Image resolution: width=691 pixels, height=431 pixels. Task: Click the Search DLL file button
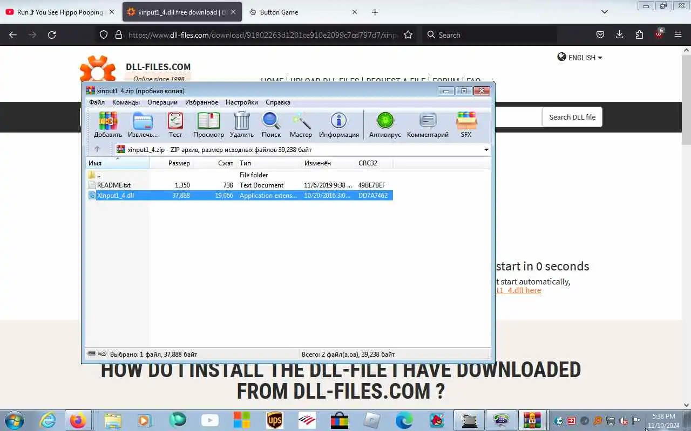pyautogui.click(x=572, y=117)
